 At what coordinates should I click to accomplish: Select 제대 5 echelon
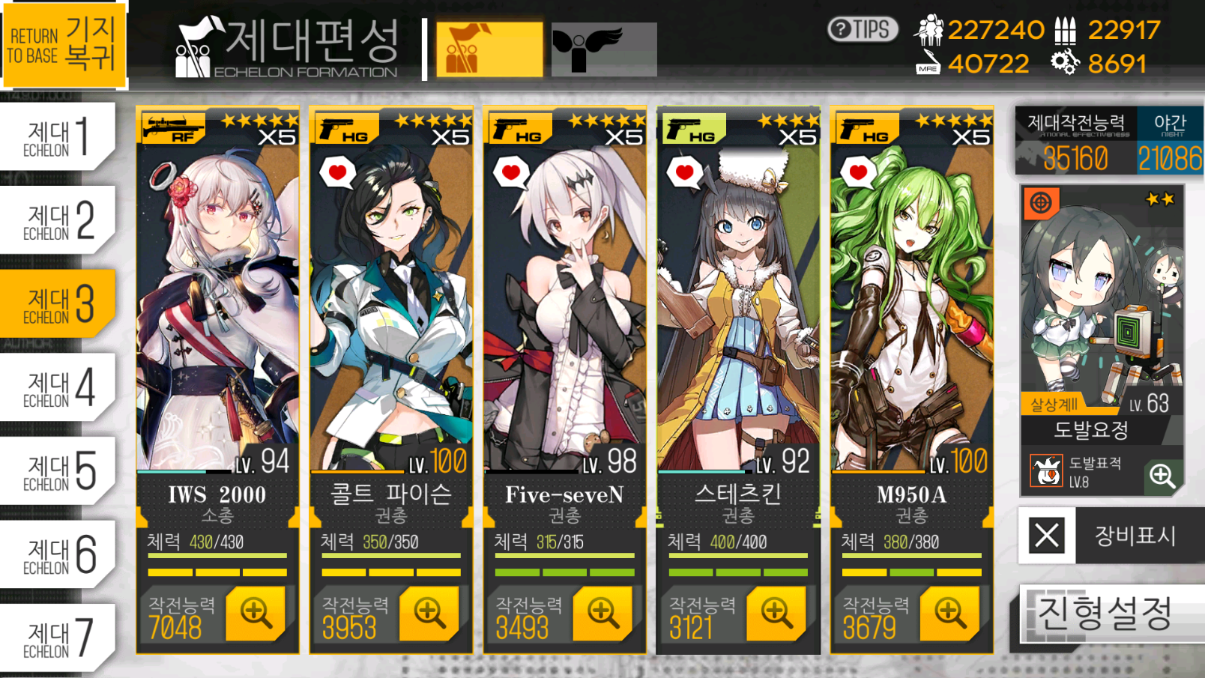(x=58, y=470)
